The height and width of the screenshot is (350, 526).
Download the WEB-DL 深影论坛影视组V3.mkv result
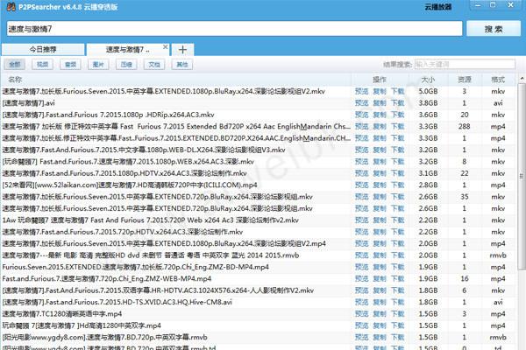398,150
